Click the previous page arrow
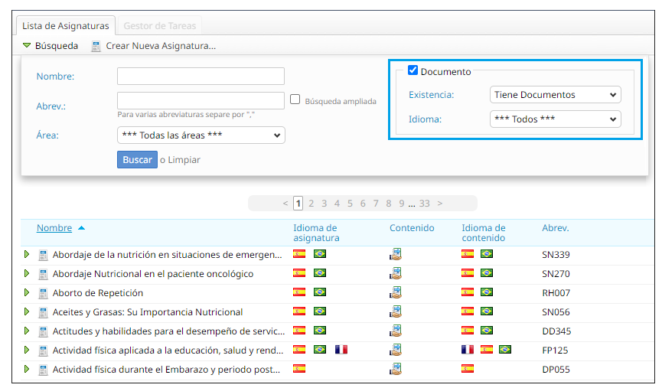 (285, 204)
